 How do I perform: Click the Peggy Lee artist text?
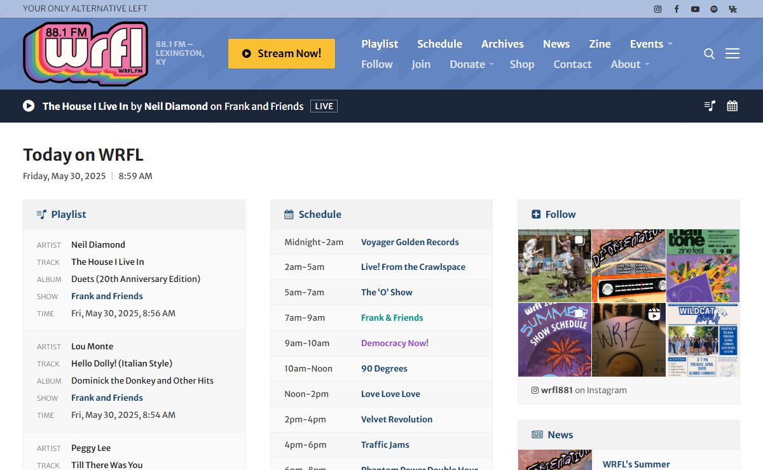(91, 448)
